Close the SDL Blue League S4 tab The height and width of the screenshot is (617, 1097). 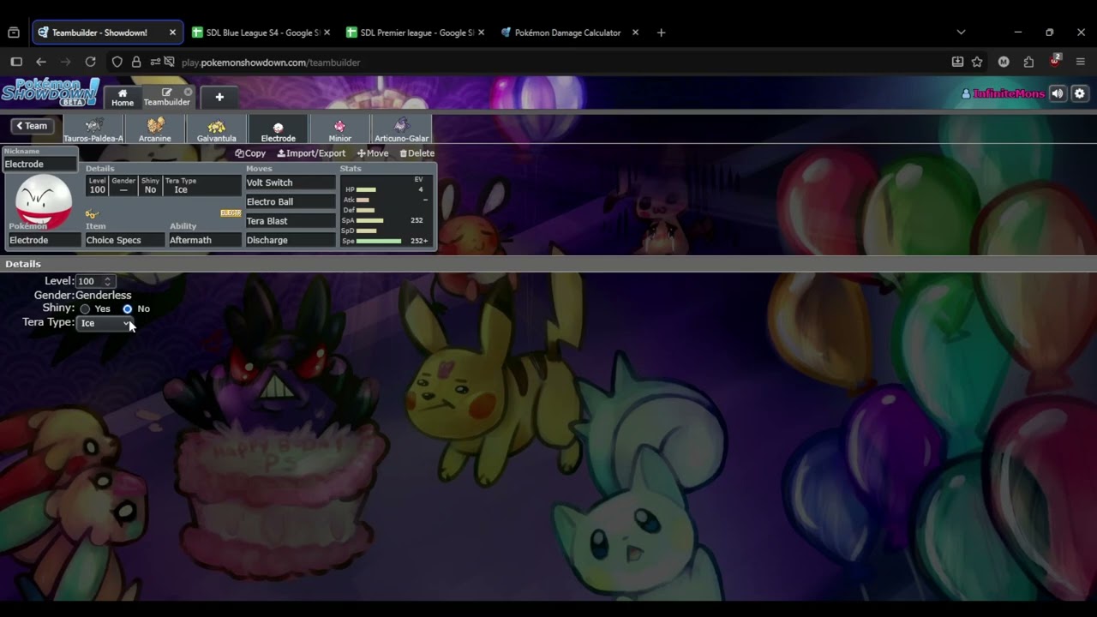click(x=327, y=33)
